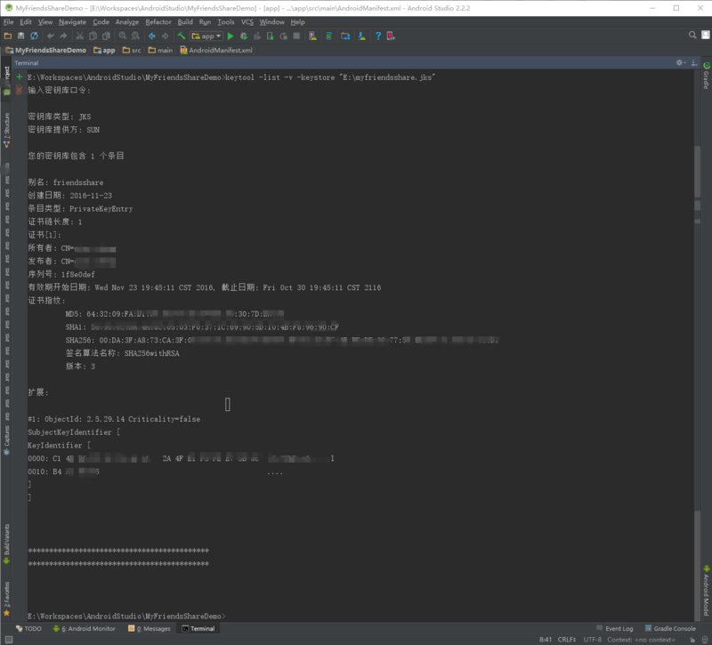
Task: Open the Event Log tab
Action: tap(614, 629)
